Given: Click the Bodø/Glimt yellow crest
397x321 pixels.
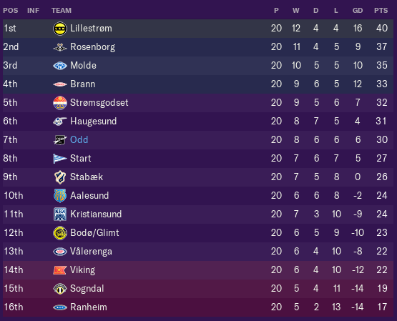Looking at the screenshot, I should tap(60, 233).
